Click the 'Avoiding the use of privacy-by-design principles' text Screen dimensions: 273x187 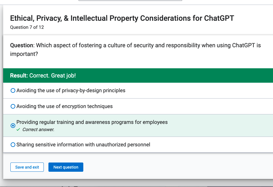click(x=71, y=90)
